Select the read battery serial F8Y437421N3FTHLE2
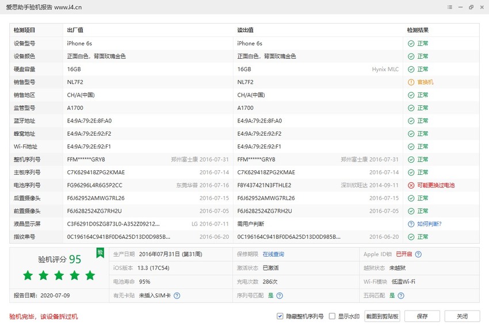The image size is (489, 333). pyautogui.click(x=264, y=186)
